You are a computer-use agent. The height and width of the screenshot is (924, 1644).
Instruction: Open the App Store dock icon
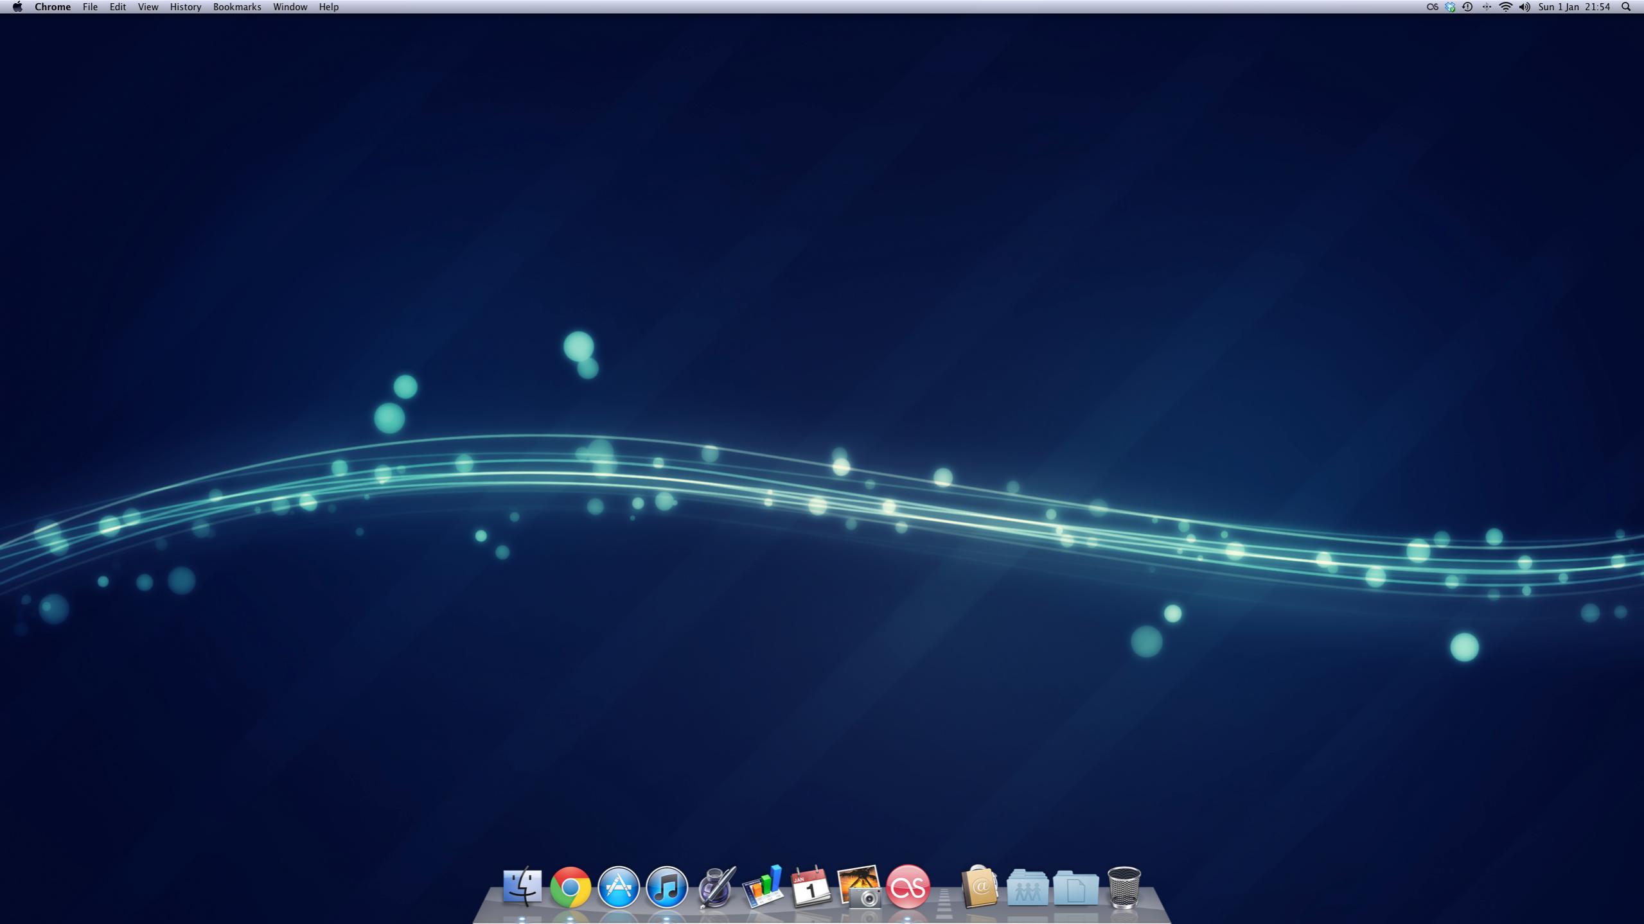(x=619, y=887)
